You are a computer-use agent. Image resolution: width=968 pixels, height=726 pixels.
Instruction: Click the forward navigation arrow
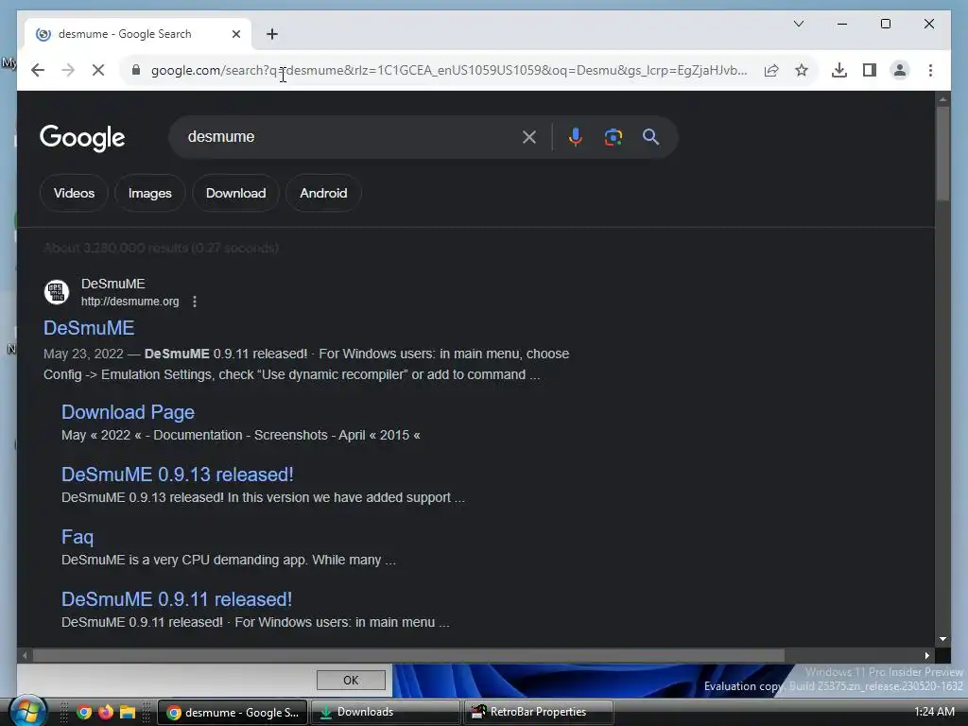[68, 70]
